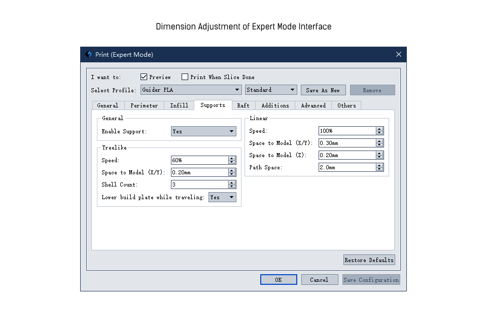This screenshot has width=487, height=335.
Task: Click the Enable Support label text
Action: [x=124, y=132]
